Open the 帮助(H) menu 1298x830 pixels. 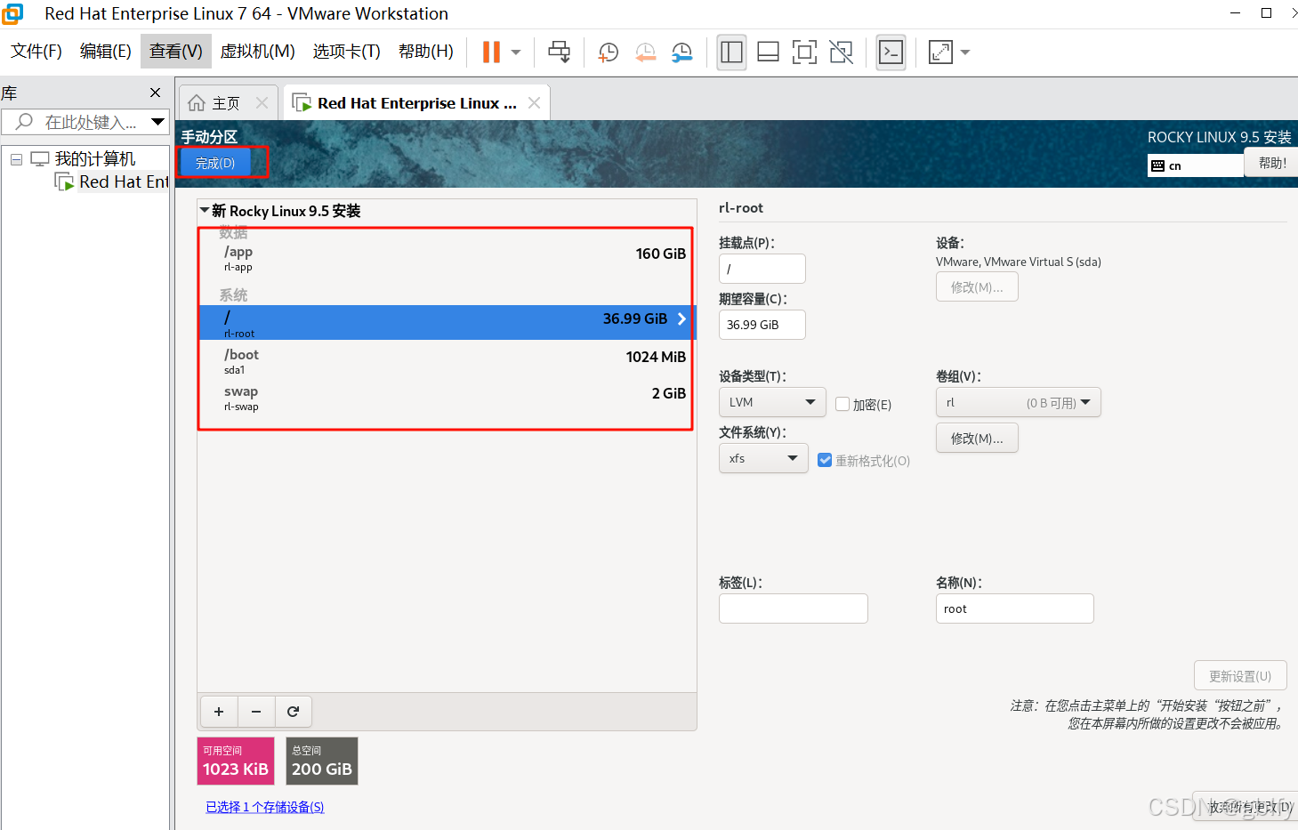tap(426, 52)
